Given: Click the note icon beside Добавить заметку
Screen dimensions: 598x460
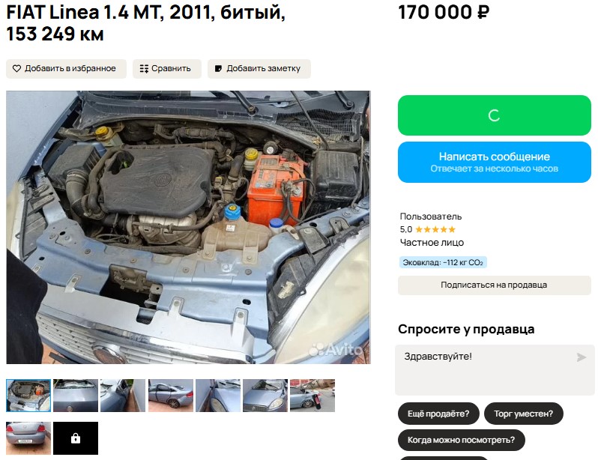Looking at the screenshot, I should (219, 69).
